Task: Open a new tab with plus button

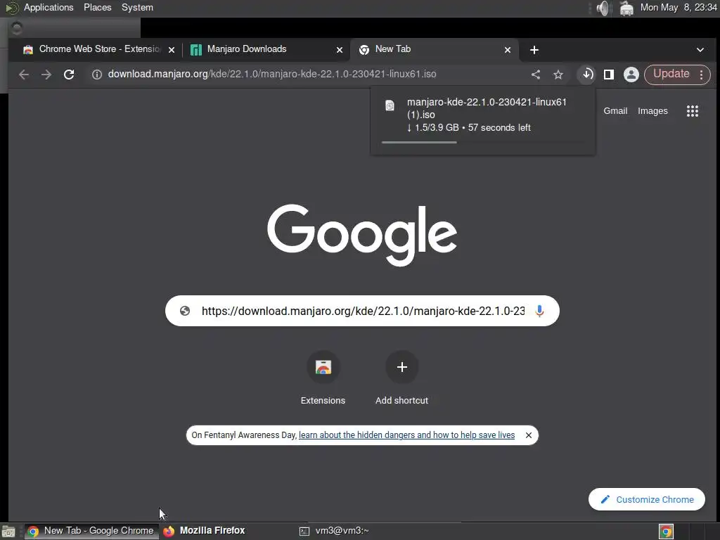Action: (x=534, y=50)
